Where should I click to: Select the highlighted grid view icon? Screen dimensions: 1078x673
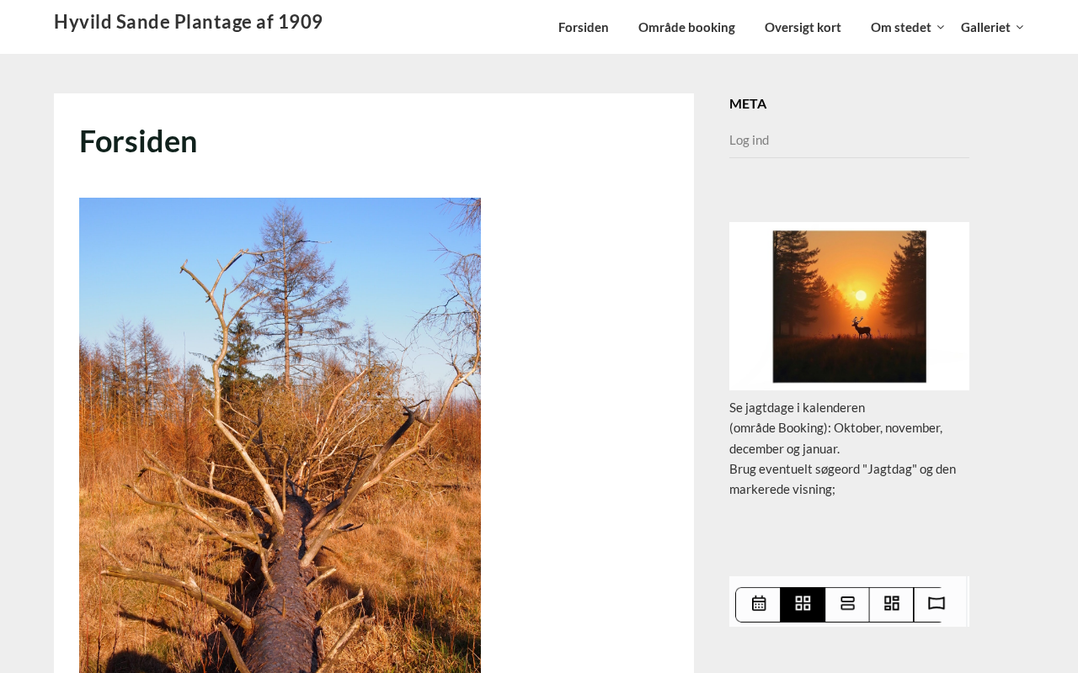pyautogui.click(x=803, y=604)
